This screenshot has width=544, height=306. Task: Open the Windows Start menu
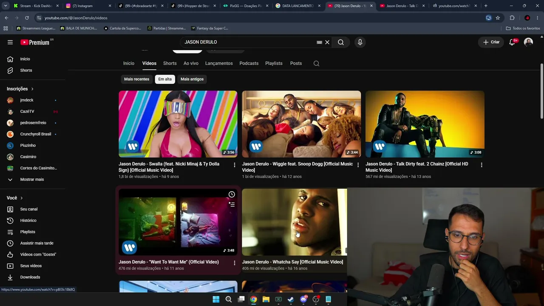pos(216,299)
